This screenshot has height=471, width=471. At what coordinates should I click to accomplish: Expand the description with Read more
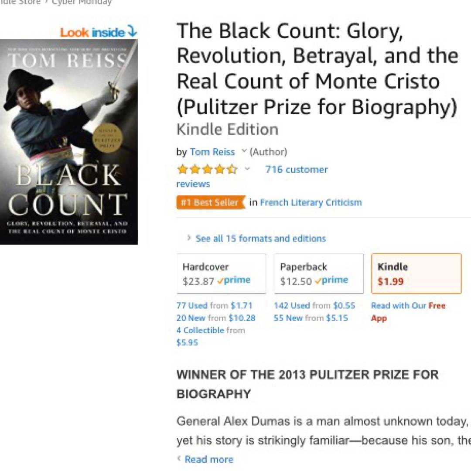tap(209, 459)
